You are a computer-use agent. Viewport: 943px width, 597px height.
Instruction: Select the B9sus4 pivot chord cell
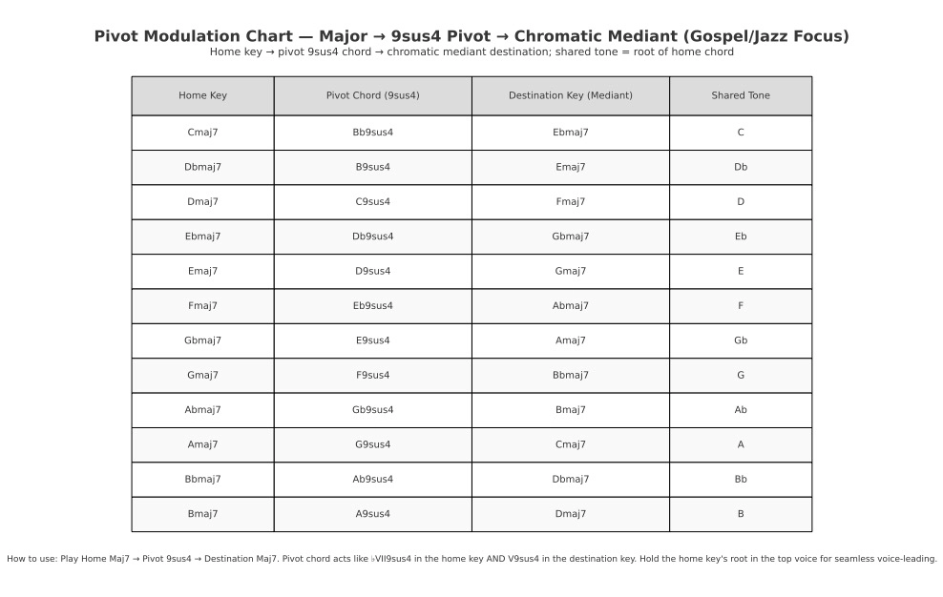point(372,167)
